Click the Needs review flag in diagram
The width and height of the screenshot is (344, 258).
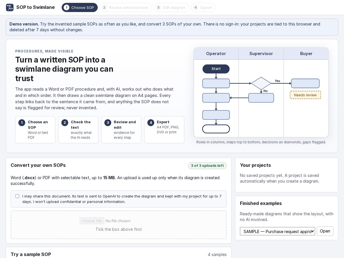coord(305,95)
